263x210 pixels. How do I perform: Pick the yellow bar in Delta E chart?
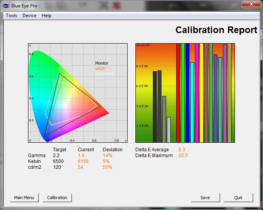click(202, 93)
